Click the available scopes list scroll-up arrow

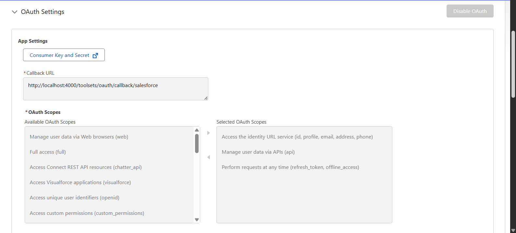click(197, 130)
